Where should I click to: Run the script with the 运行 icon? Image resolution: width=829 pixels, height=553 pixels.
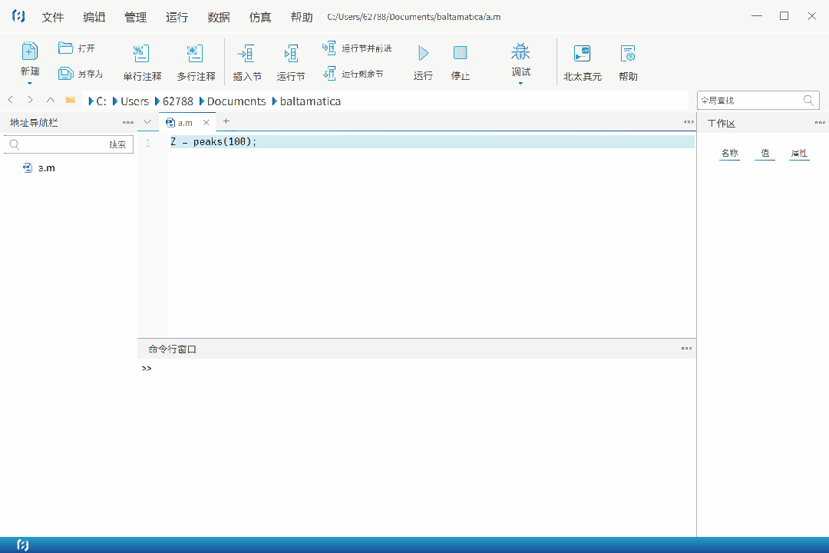point(422,60)
